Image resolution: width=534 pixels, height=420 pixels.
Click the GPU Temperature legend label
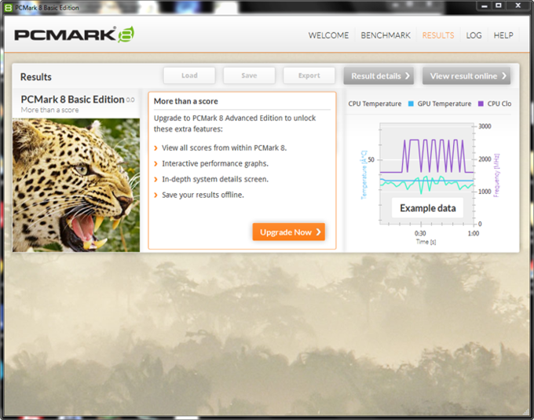pos(444,104)
